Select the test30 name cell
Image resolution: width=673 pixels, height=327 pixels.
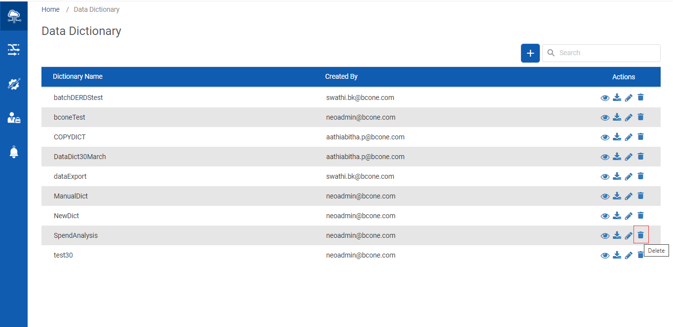tap(63, 255)
